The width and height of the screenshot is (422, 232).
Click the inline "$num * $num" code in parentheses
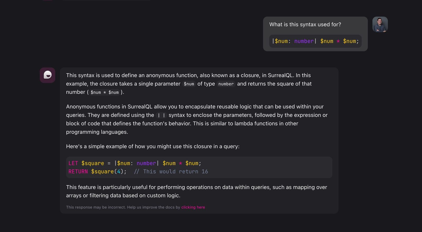tap(104, 92)
